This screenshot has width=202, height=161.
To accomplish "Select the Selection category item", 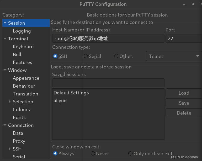I will pos(23,102).
